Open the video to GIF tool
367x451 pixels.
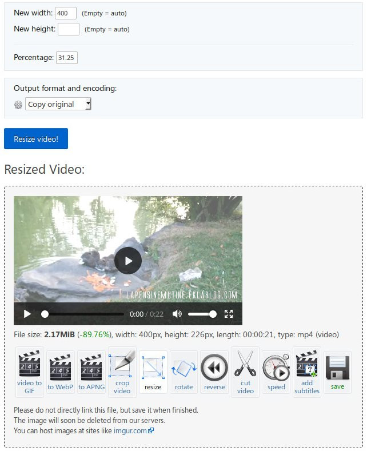pos(30,372)
